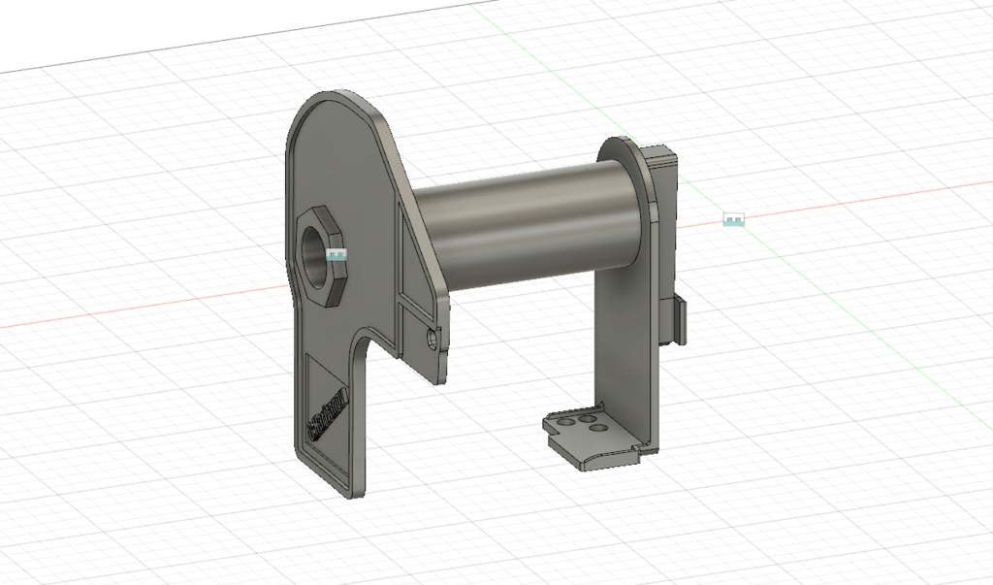Select the embossed logo text on the left arm
This screenshot has width=993, height=585.
coord(328,413)
